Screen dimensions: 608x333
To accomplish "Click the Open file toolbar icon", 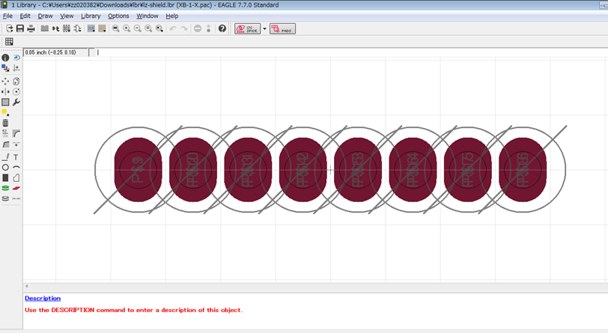I will pos(9,28).
